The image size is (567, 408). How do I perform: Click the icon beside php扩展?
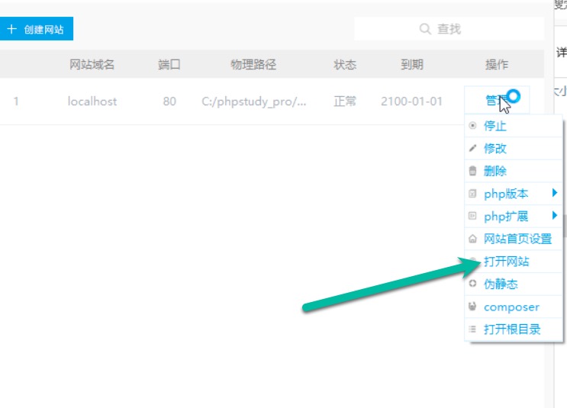coord(472,216)
